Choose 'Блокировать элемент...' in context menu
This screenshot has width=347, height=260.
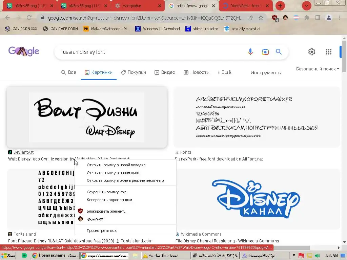pos(125,211)
